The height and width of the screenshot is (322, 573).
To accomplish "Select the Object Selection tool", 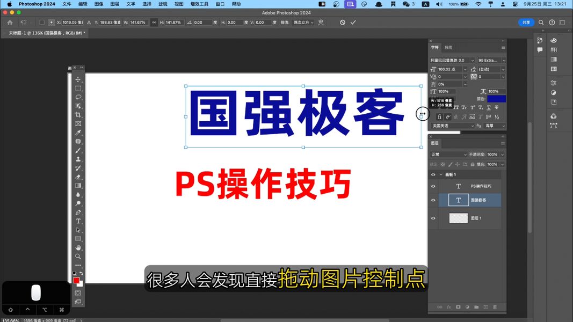I will [78, 106].
